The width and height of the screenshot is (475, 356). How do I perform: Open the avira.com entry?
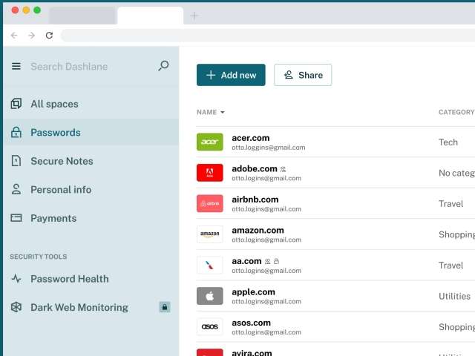tap(335, 350)
